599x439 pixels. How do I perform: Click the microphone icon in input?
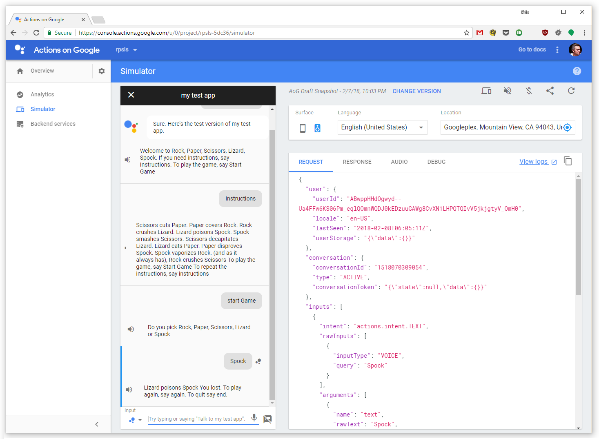pyautogui.click(x=254, y=417)
